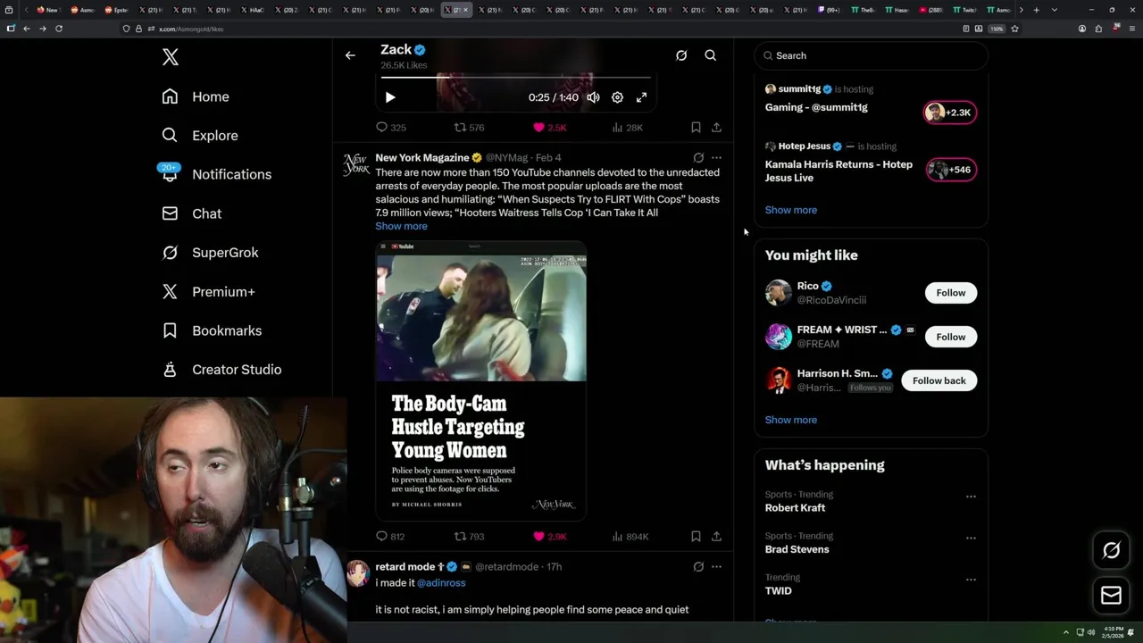Click Grok icon on NYMag post
The height and width of the screenshot is (643, 1143).
698,158
